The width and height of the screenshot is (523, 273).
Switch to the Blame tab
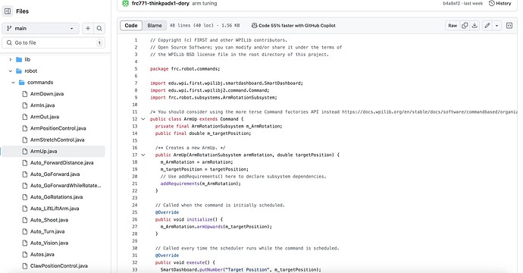point(155,26)
